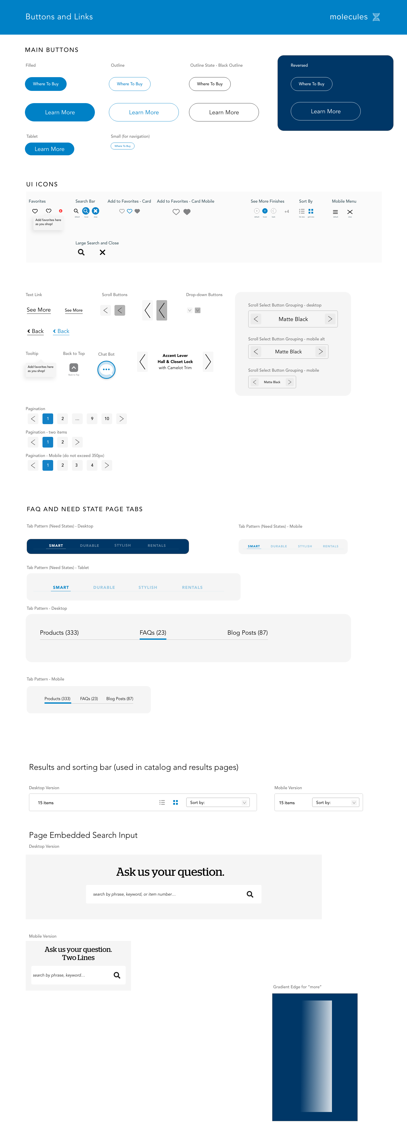Viewport: 407px width, 1140px height.
Task: Click the filled Where To Buy button
Action: [46, 84]
